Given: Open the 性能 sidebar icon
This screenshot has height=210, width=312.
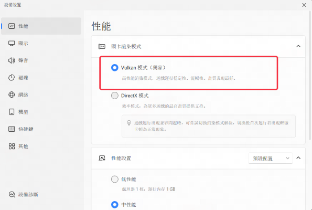Looking at the screenshot, I should pos(12,26).
